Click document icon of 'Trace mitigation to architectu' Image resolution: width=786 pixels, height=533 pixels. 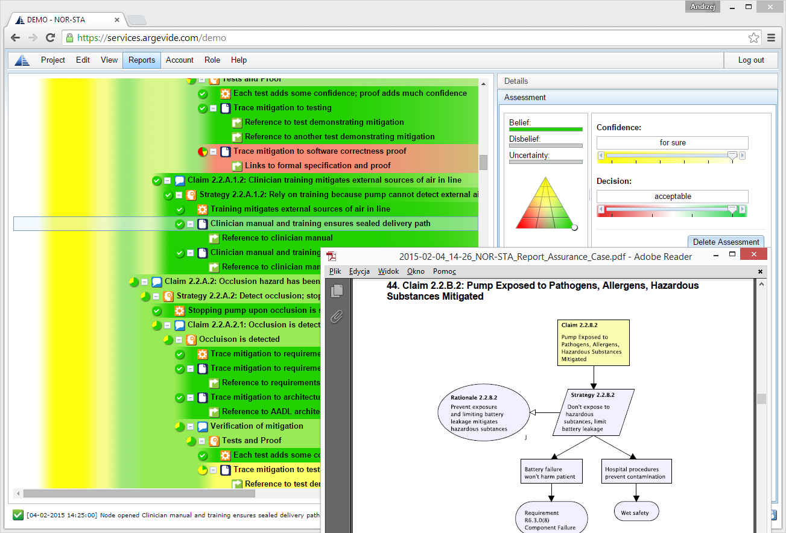tap(203, 397)
